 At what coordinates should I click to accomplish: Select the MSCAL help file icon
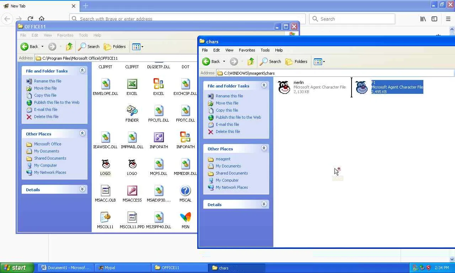pyautogui.click(x=185, y=194)
